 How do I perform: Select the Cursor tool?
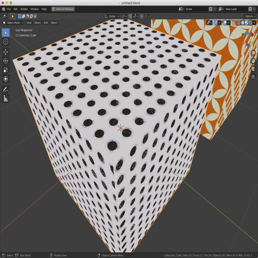6,41
